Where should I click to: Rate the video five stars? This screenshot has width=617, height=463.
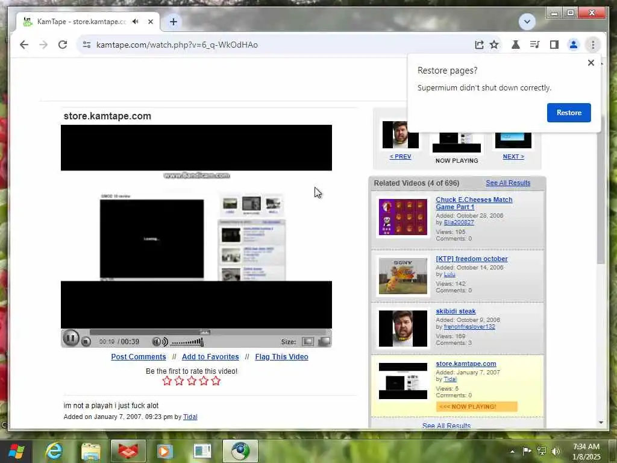(216, 381)
